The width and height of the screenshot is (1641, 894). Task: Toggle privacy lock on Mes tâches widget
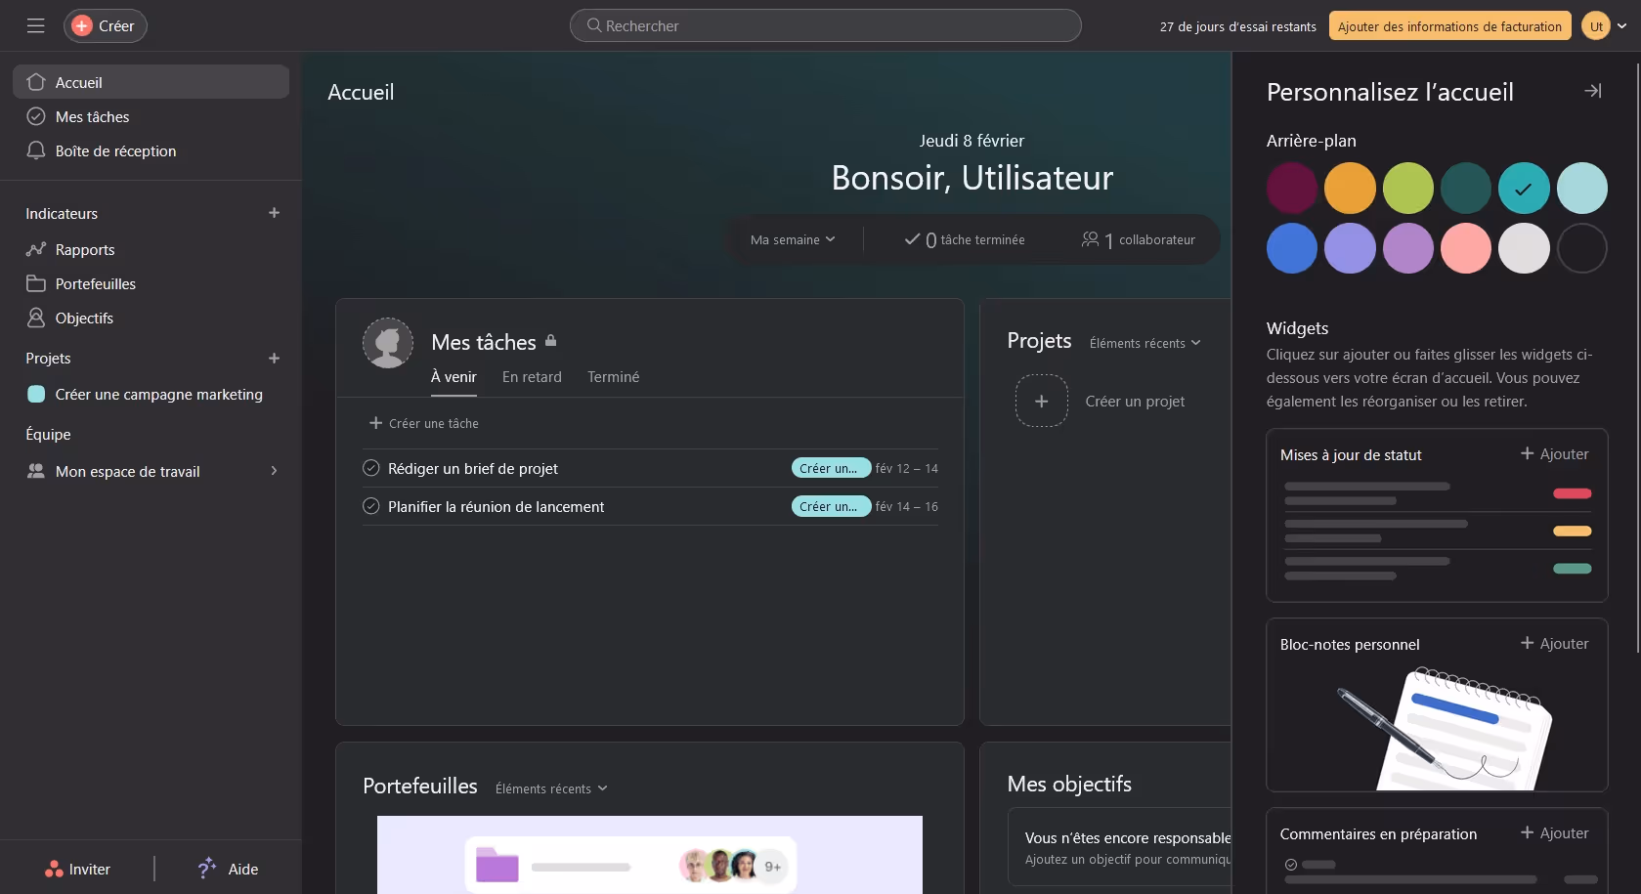point(550,341)
